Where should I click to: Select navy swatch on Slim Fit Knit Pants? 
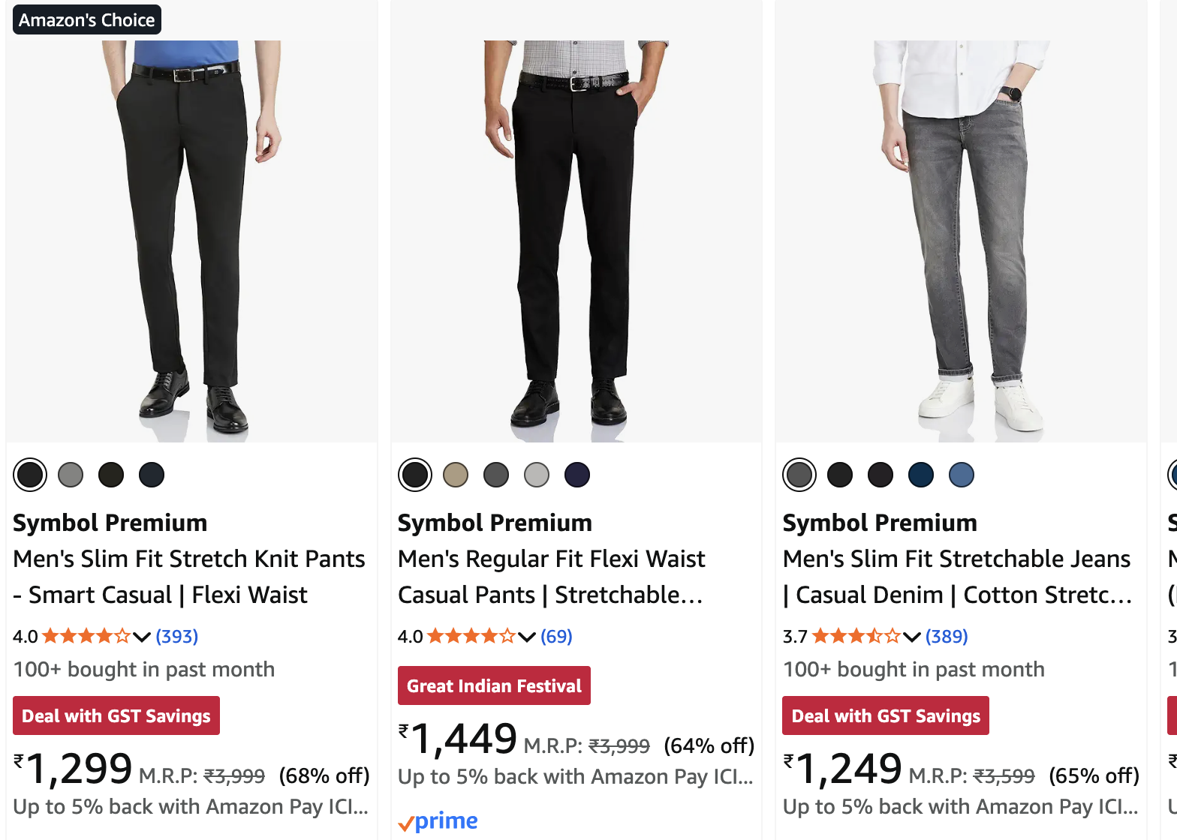click(x=152, y=475)
